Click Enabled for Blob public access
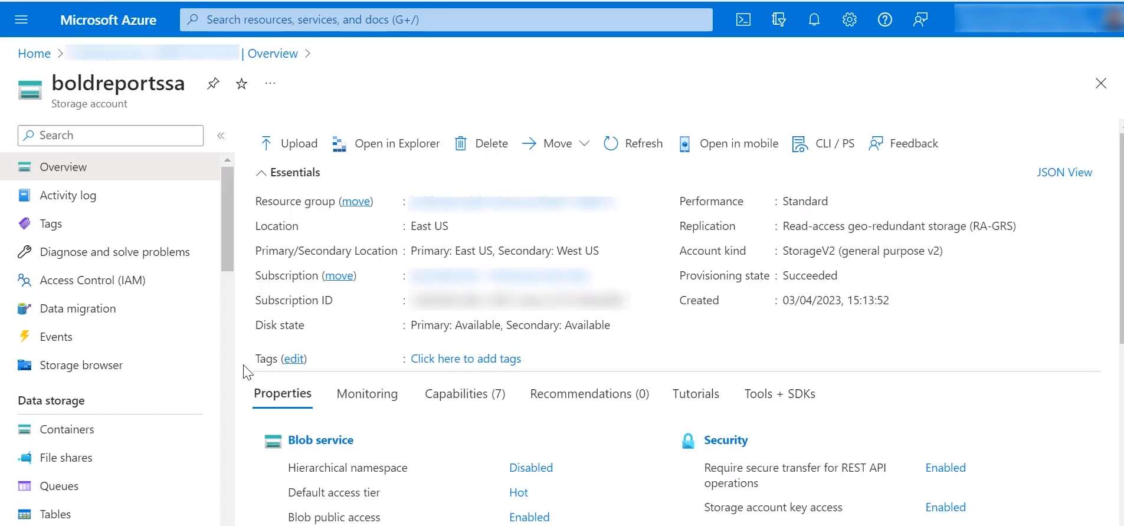1124x526 pixels. 529,517
